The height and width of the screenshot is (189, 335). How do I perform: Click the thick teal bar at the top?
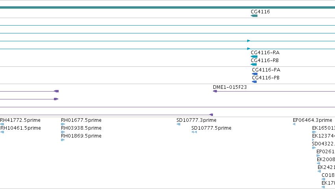tap(168, 7)
